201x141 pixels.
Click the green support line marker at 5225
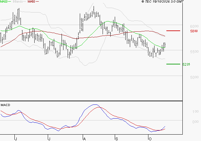173,64
